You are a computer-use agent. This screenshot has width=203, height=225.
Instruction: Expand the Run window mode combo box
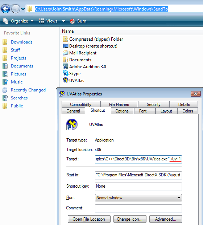138,197
